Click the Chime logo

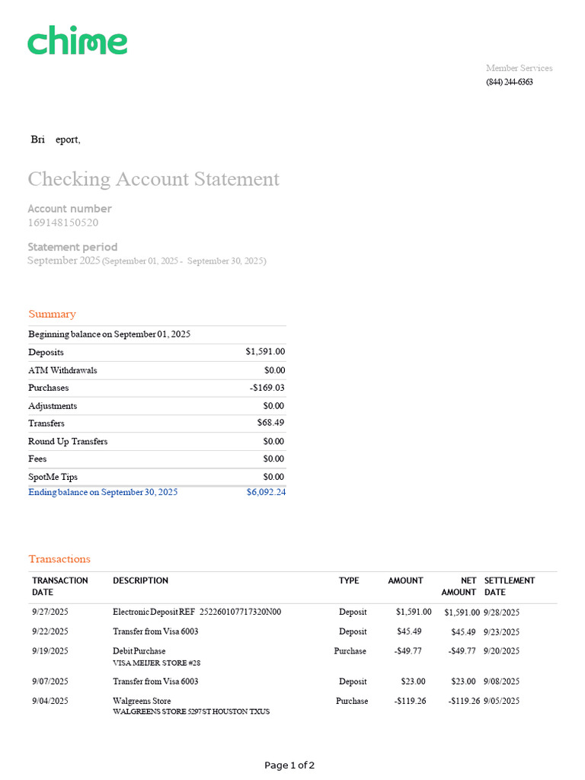coord(78,40)
